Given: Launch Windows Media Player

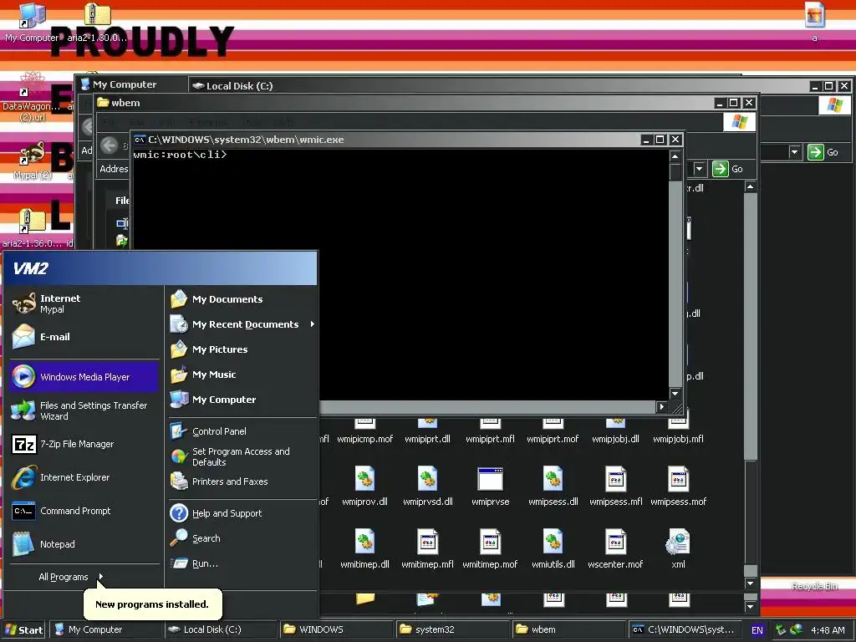Looking at the screenshot, I should click(x=84, y=377).
